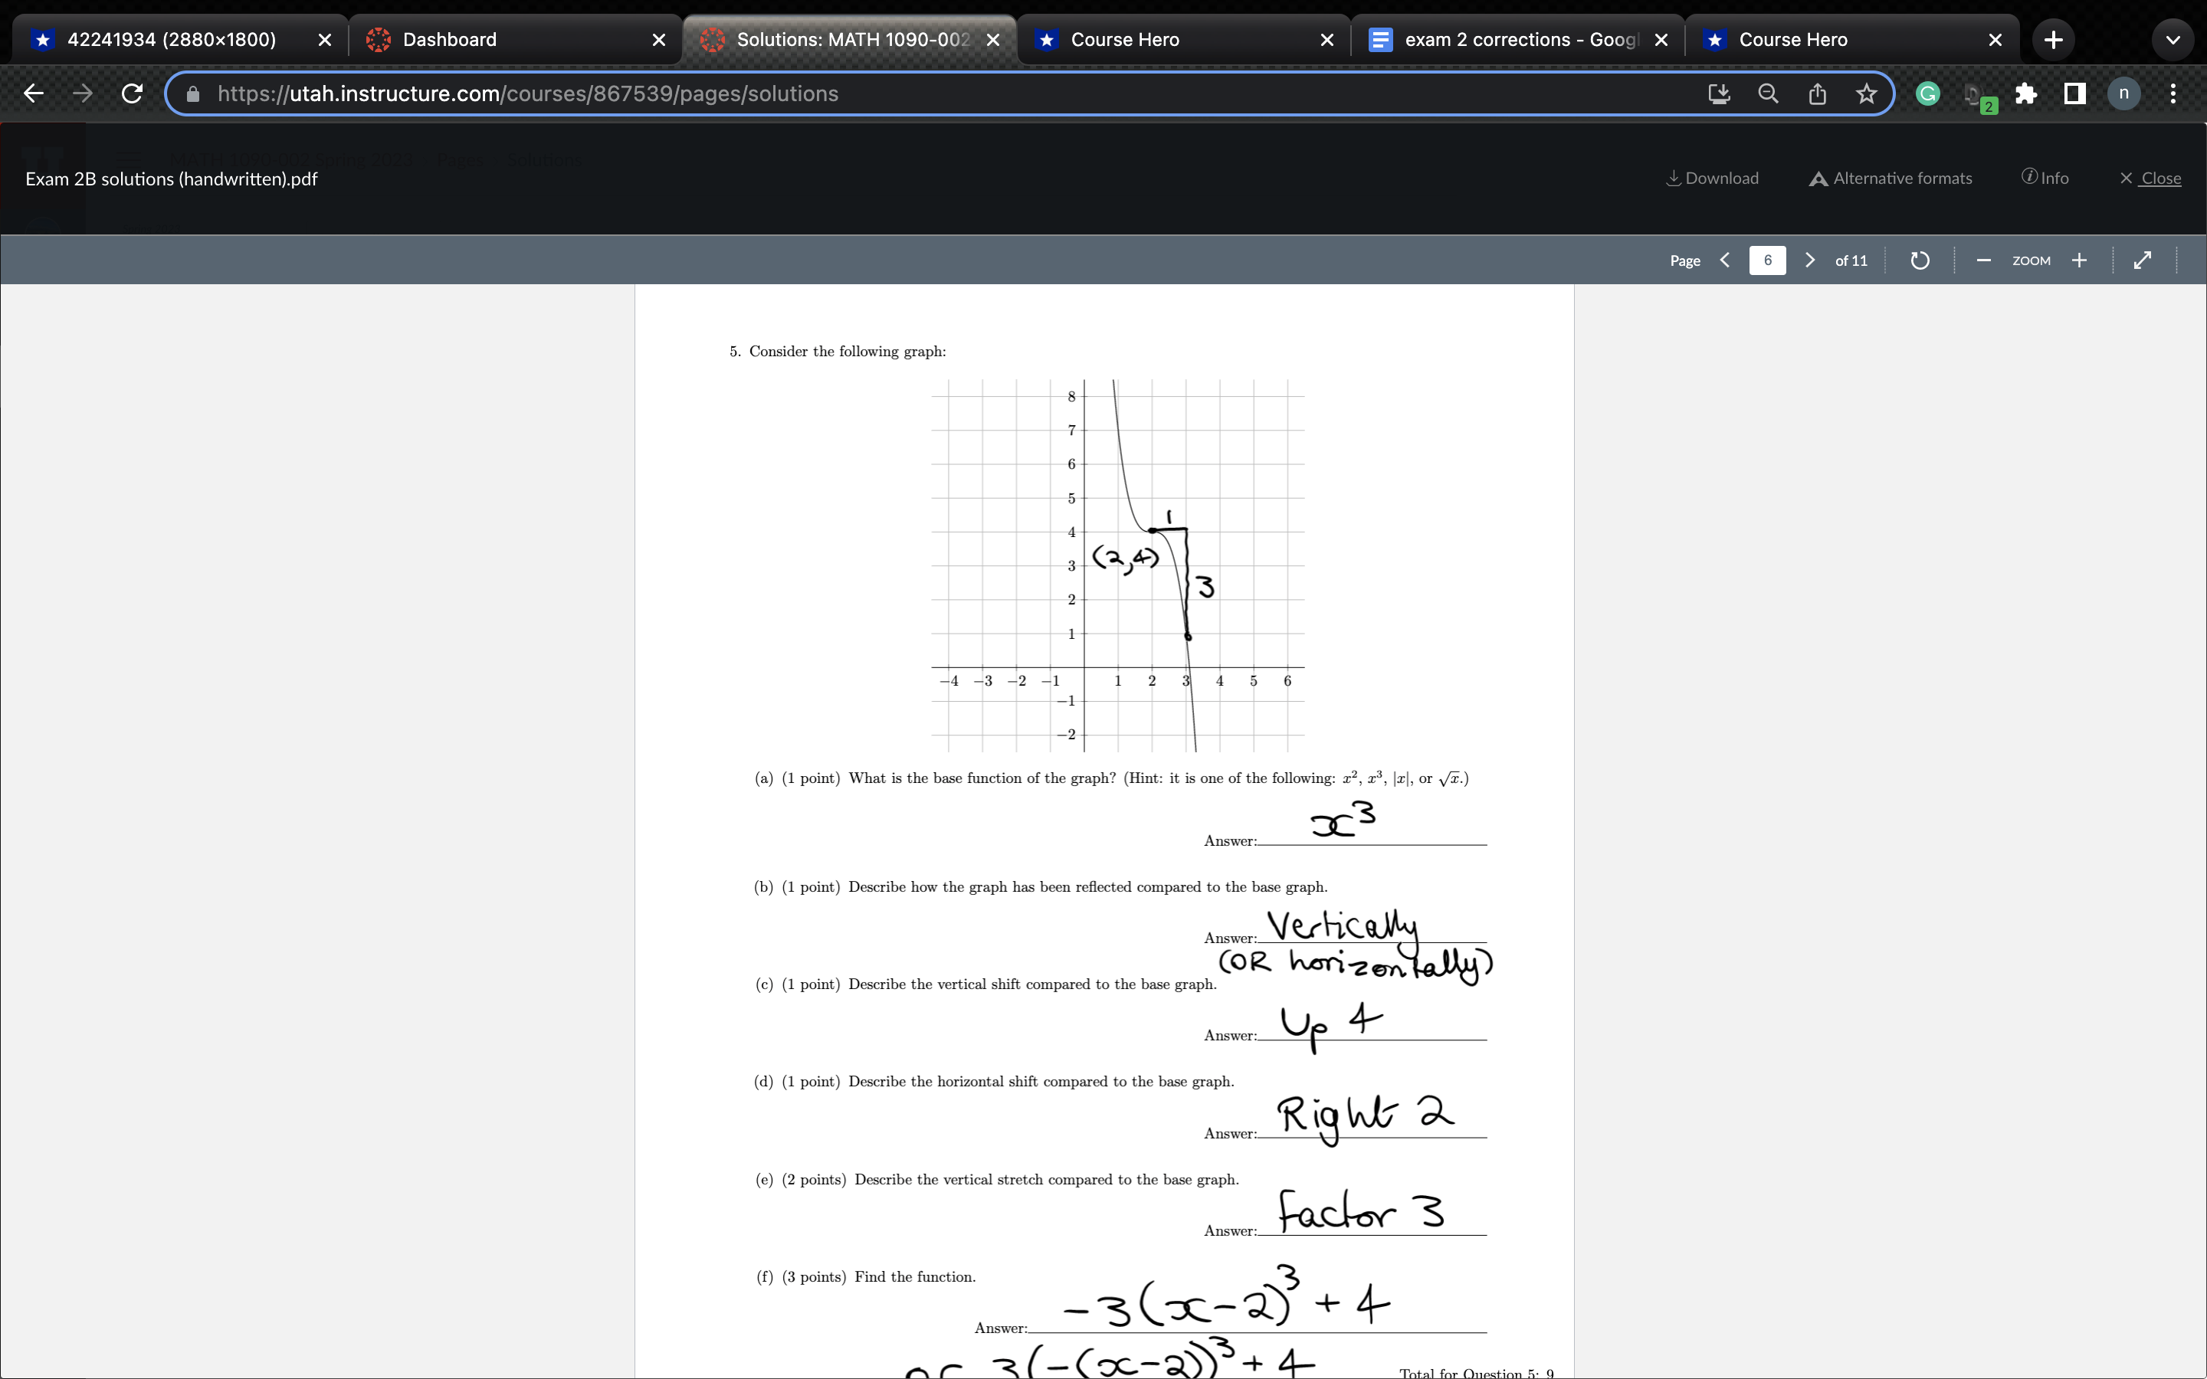This screenshot has height=1379, width=2207.
Task: Edit the page number field showing 6
Action: click(x=1767, y=260)
